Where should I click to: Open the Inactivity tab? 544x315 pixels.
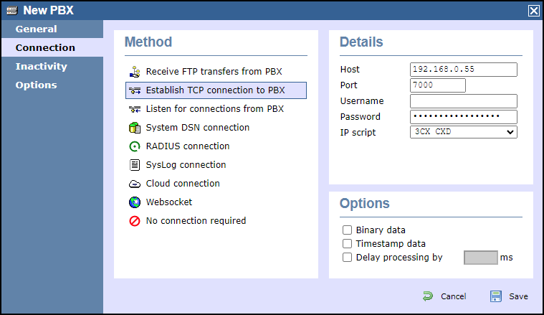42,67
